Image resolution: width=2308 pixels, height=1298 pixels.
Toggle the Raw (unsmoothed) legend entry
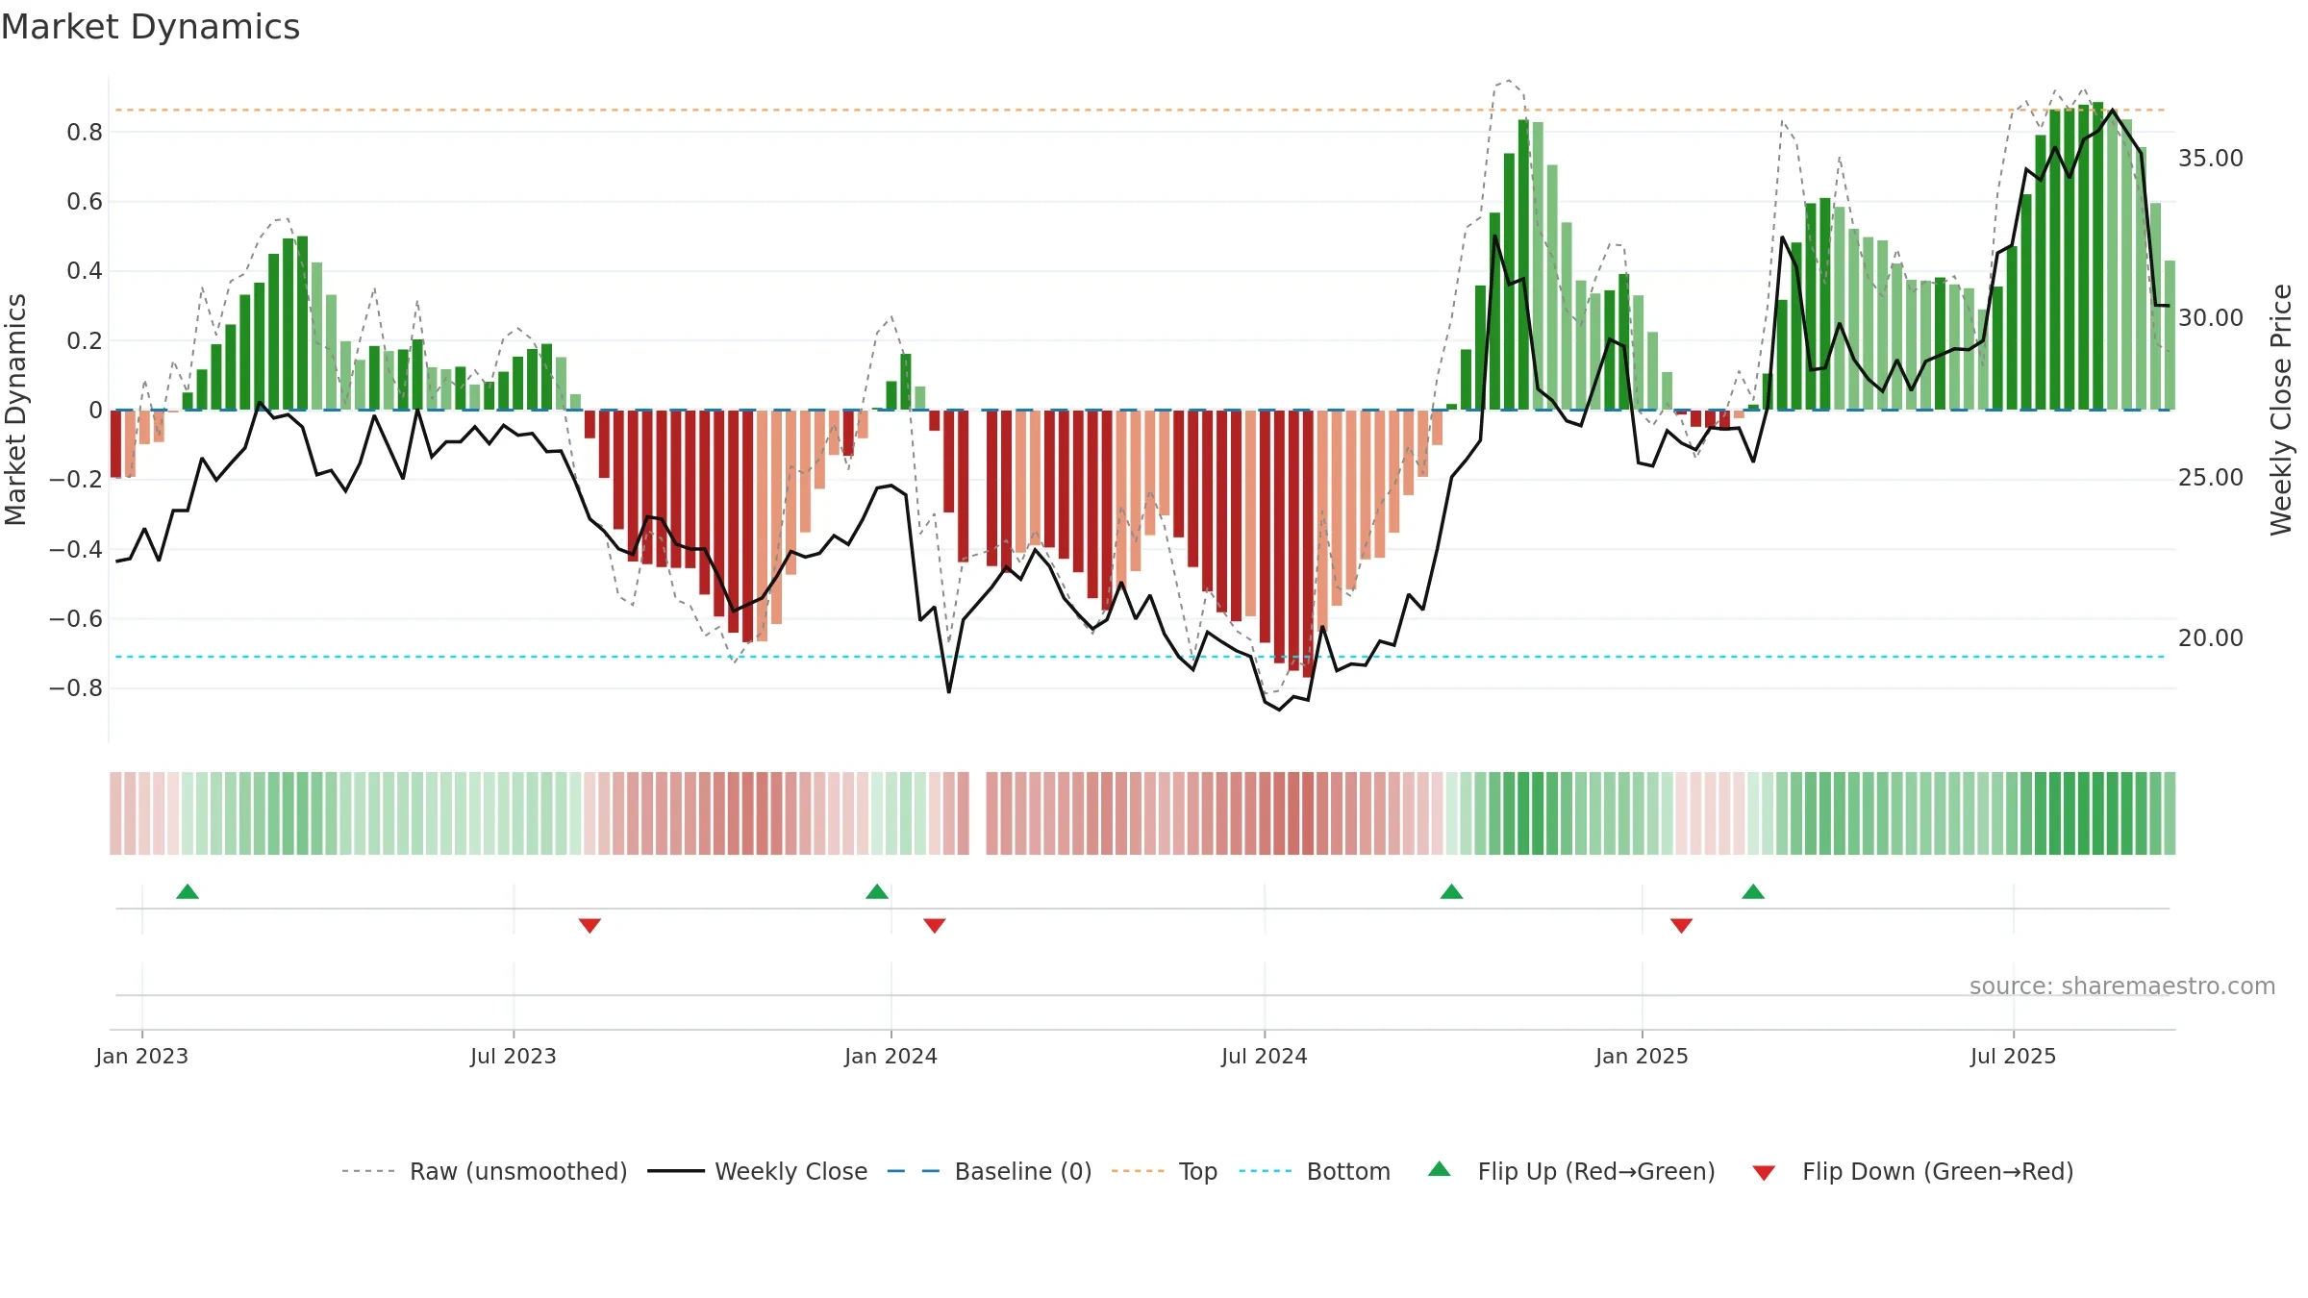point(484,1171)
